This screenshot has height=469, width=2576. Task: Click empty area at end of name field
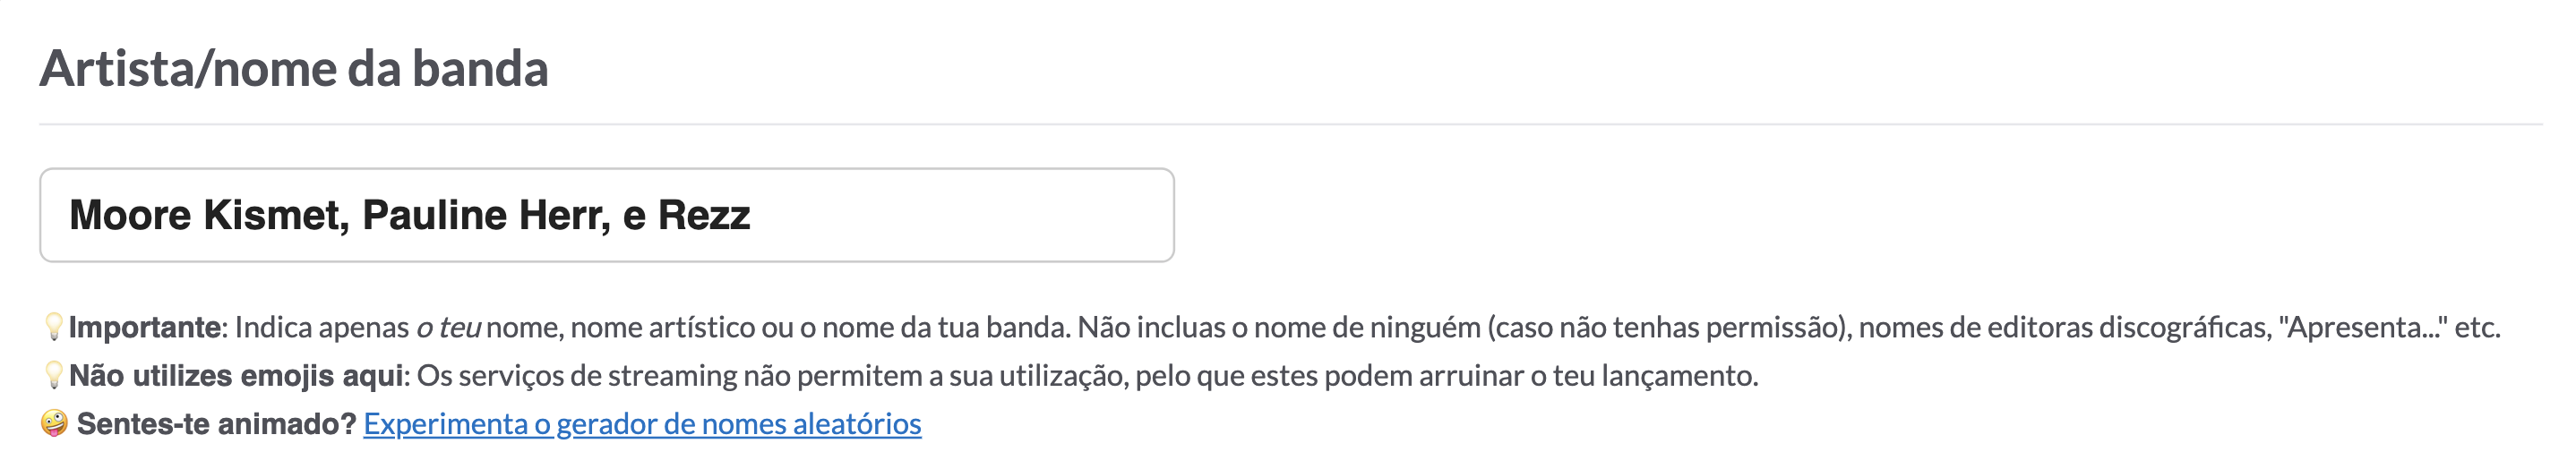[x=960, y=215]
